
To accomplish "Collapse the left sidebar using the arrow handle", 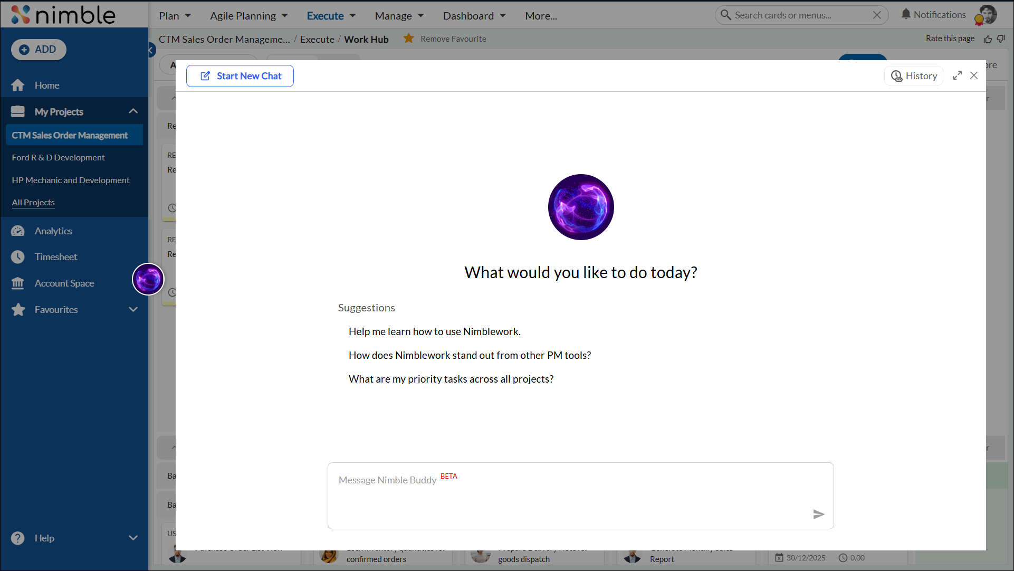I will coord(151,50).
